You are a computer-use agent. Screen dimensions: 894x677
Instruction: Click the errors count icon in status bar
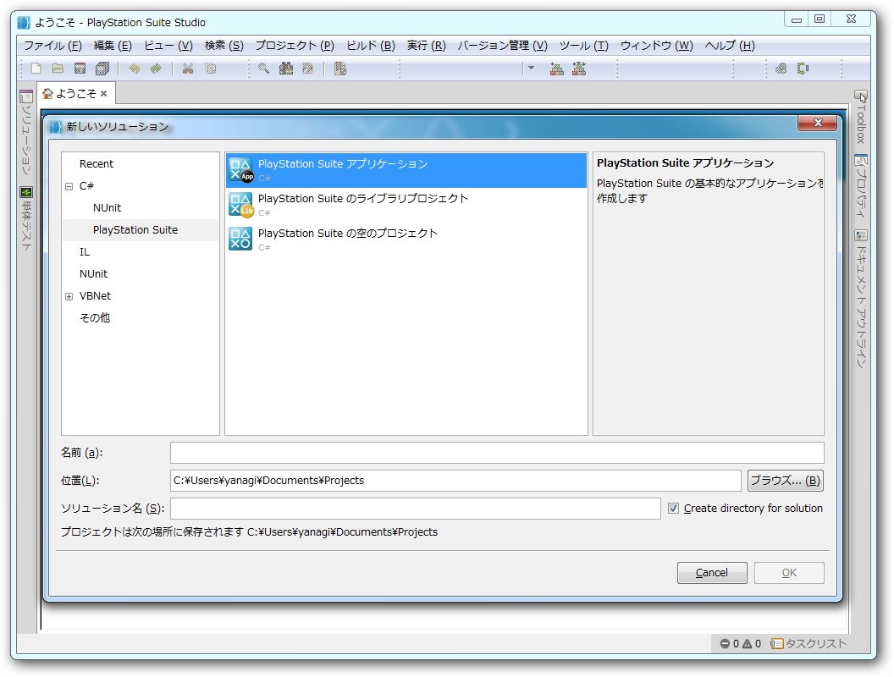tap(726, 643)
